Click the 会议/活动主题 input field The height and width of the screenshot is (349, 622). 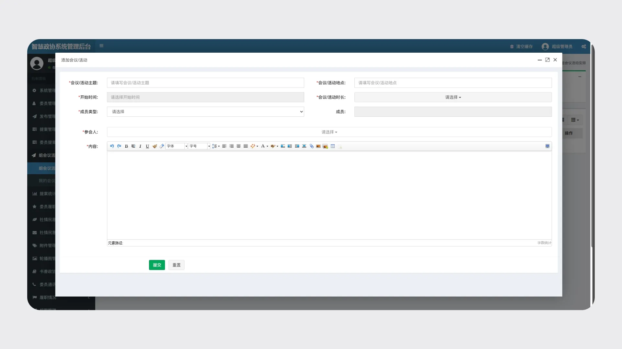click(x=205, y=83)
